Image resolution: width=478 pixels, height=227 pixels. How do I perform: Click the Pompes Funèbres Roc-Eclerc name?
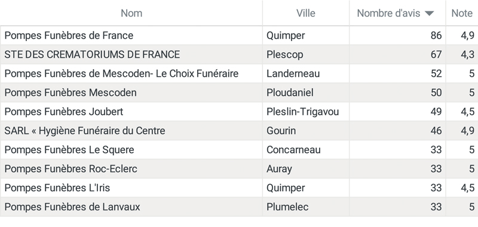pyautogui.click(x=71, y=169)
